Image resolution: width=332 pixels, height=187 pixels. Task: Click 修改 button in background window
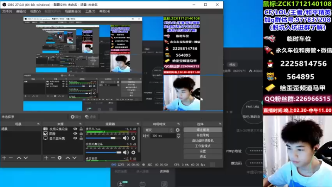[x=232, y=65]
